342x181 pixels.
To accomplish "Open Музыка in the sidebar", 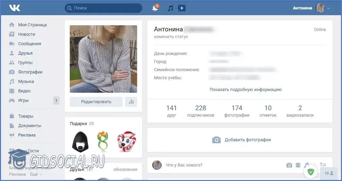I will click(26, 82).
